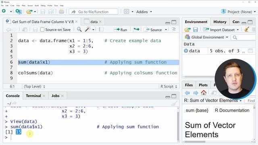Switch to the Jobs tab

56,96
